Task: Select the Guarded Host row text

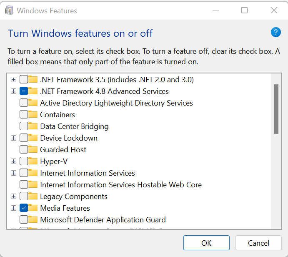Action: [x=63, y=150]
